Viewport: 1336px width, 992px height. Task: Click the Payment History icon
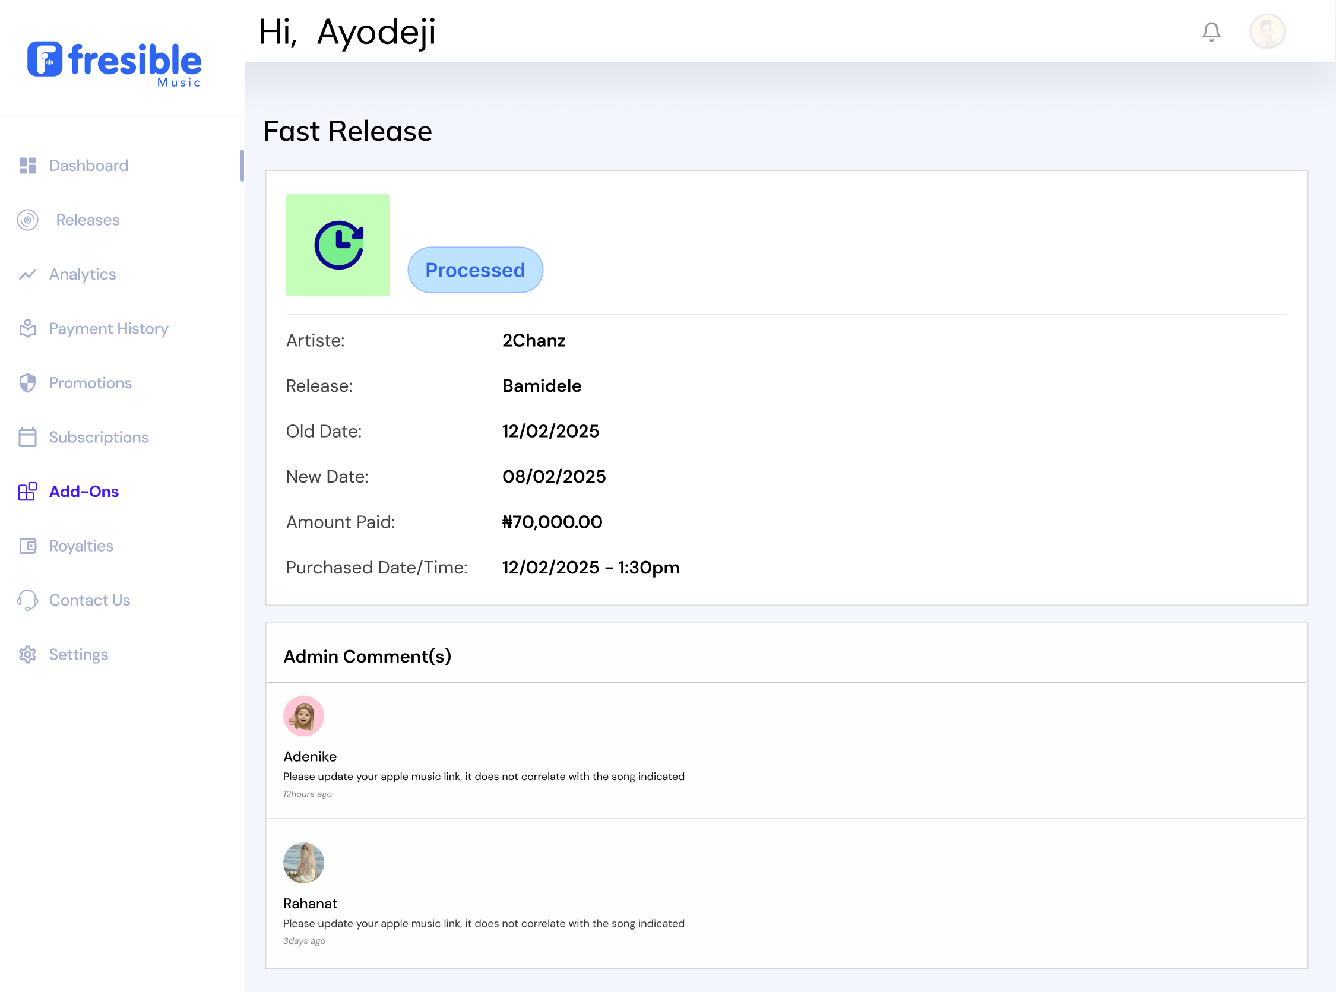pos(28,328)
